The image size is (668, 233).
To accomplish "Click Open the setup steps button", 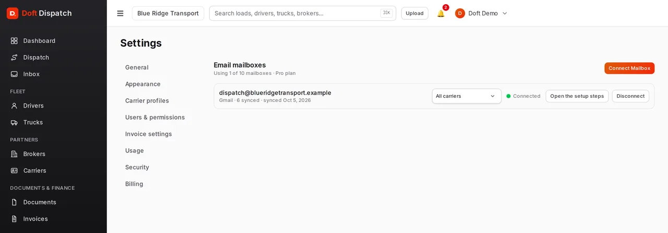I will click(x=577, y=96).
